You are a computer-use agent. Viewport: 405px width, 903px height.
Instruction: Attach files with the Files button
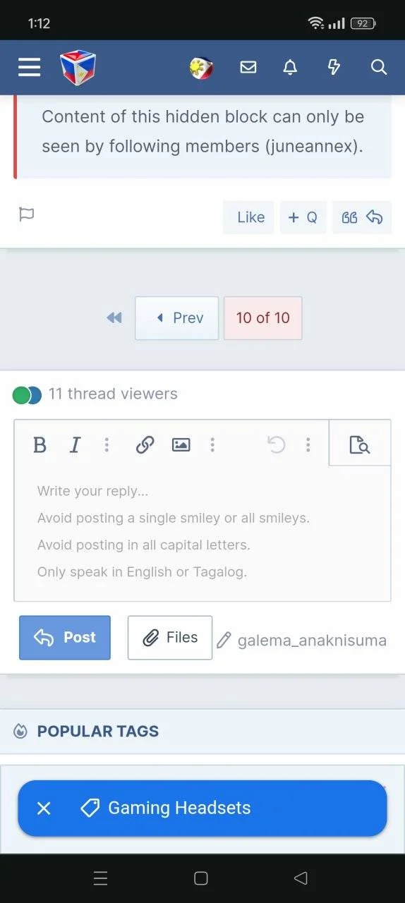click(x=170, y=638)
